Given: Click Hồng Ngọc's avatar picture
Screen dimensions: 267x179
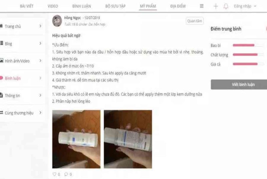Looking at the screenshot, I should [x=57, y=21].
